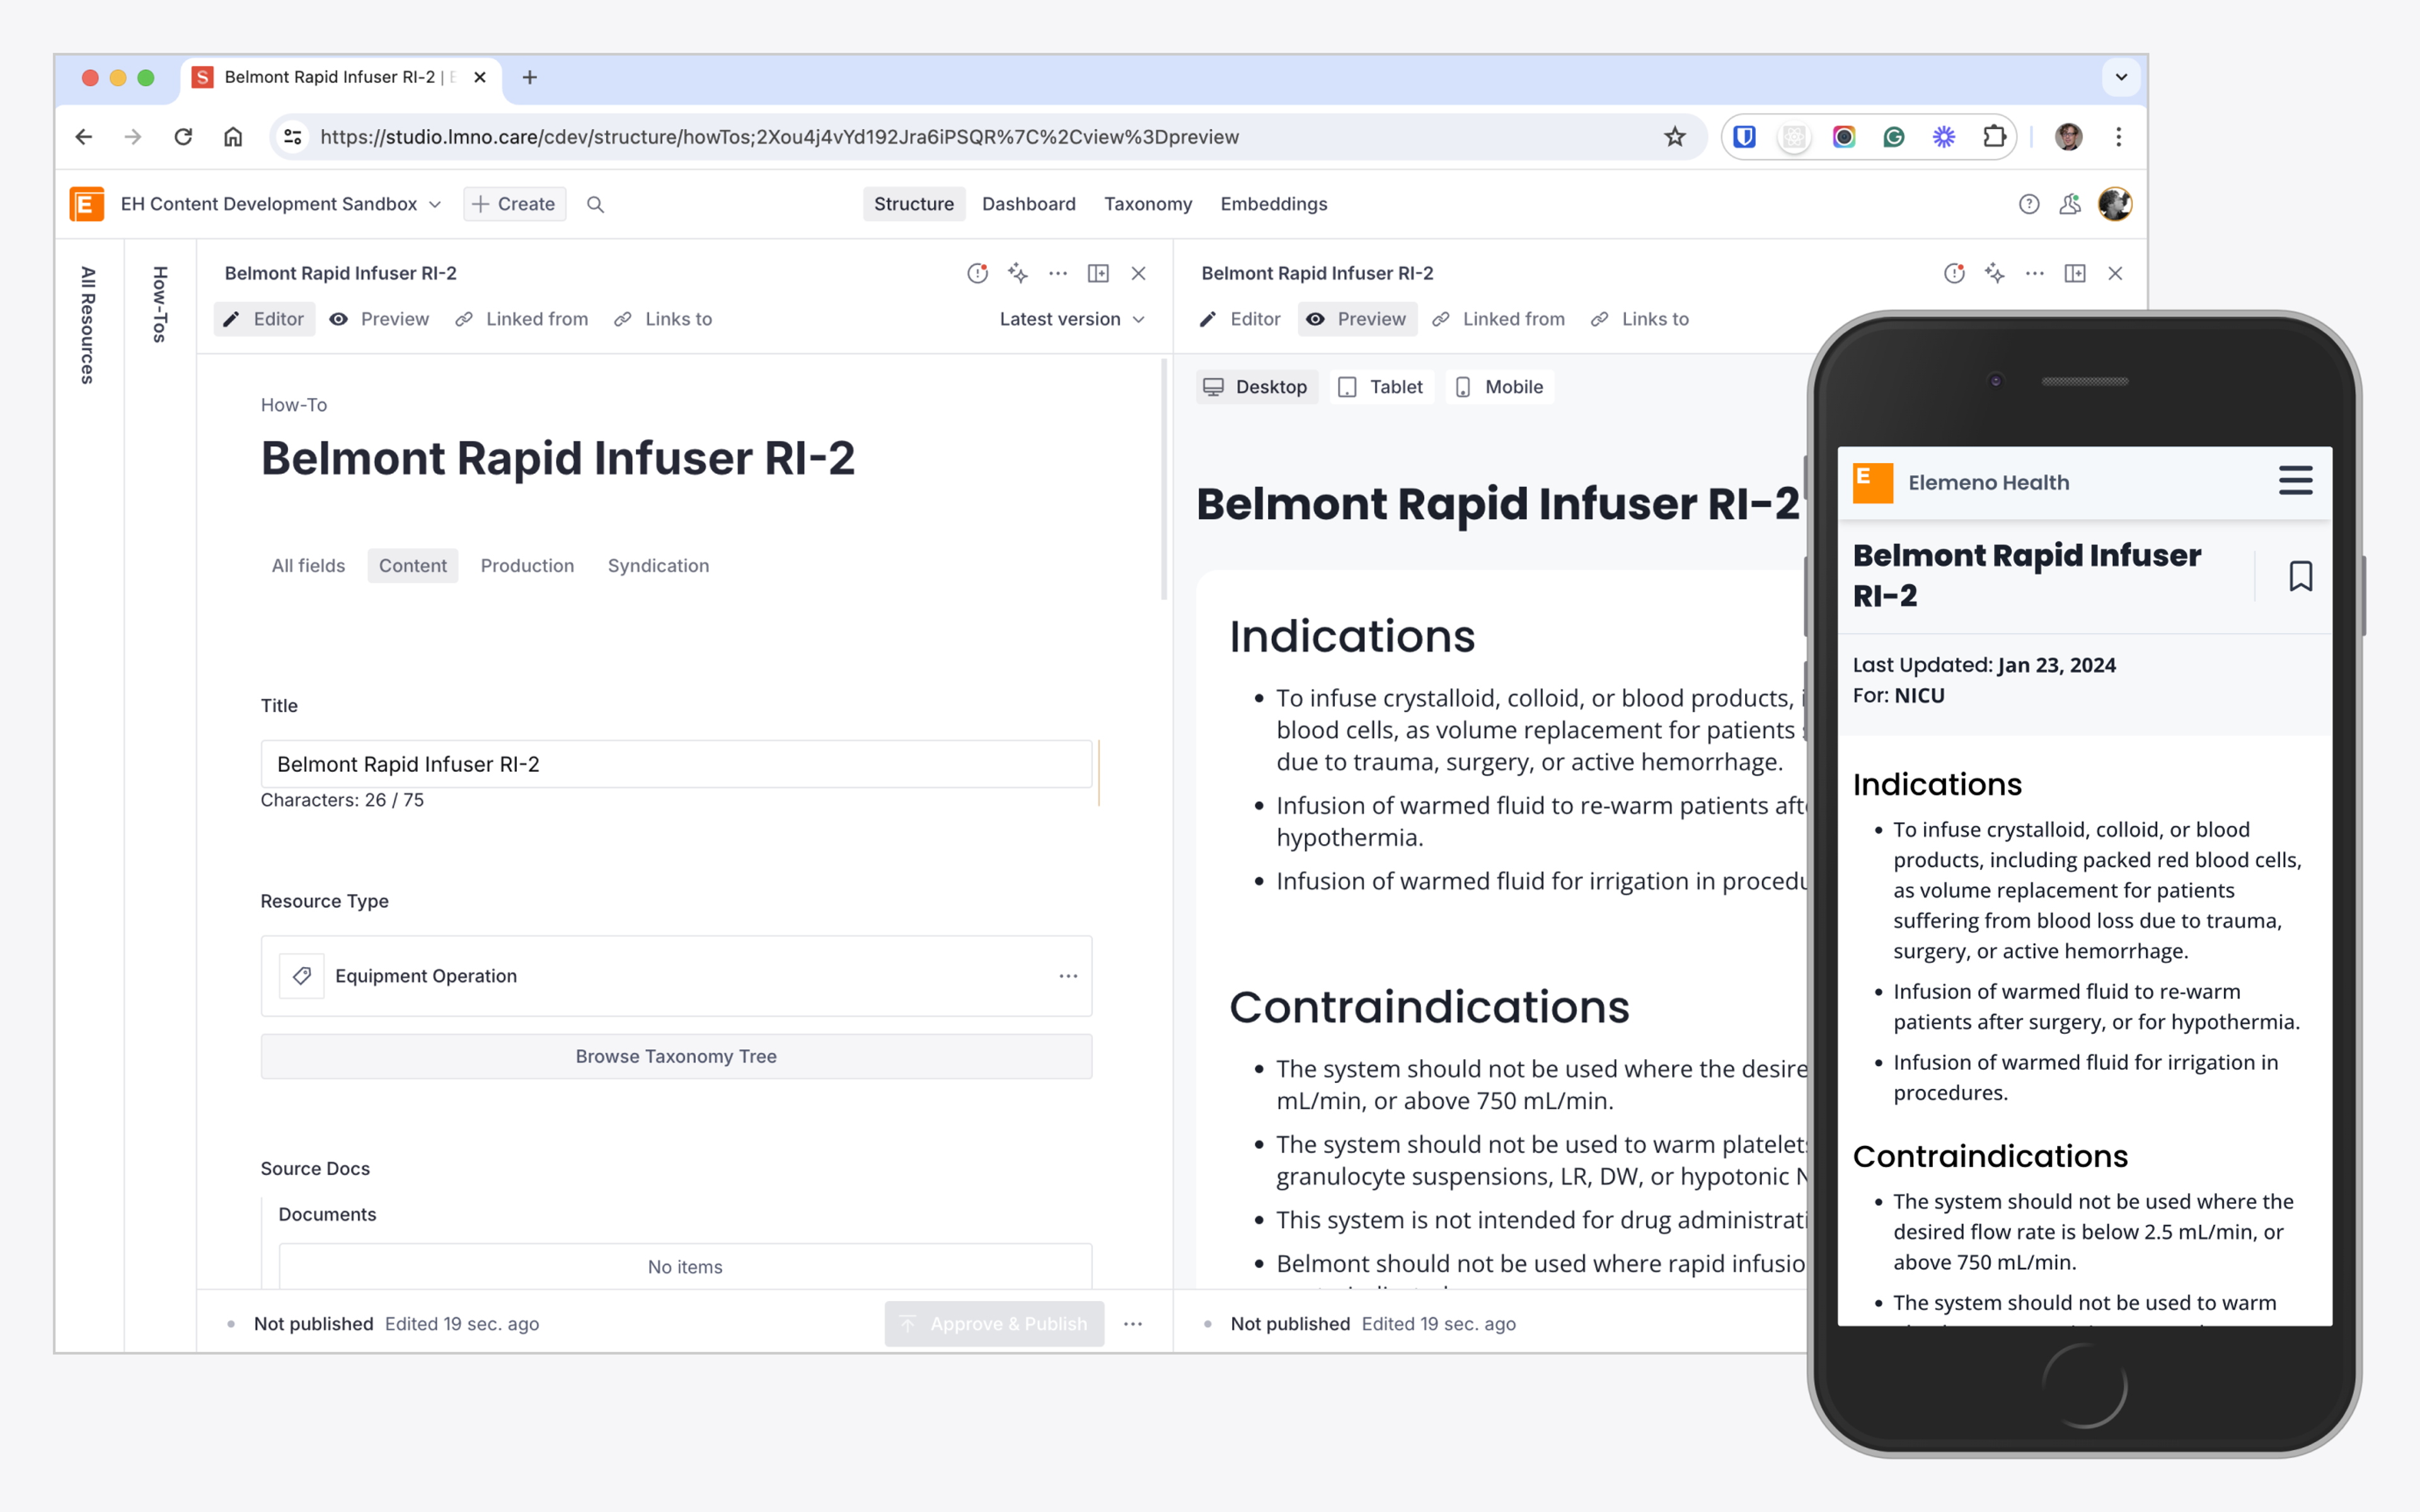The height and width of the screenshot is (1512, 2420).
Task: Click the No items documents placeholder
Action: 685,1267
